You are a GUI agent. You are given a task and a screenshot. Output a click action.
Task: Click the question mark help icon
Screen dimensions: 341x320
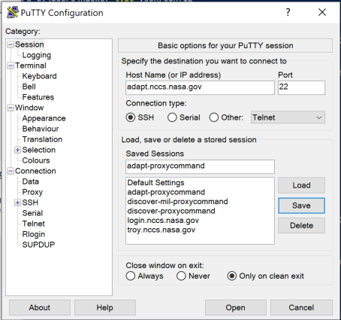coord(288,12)
